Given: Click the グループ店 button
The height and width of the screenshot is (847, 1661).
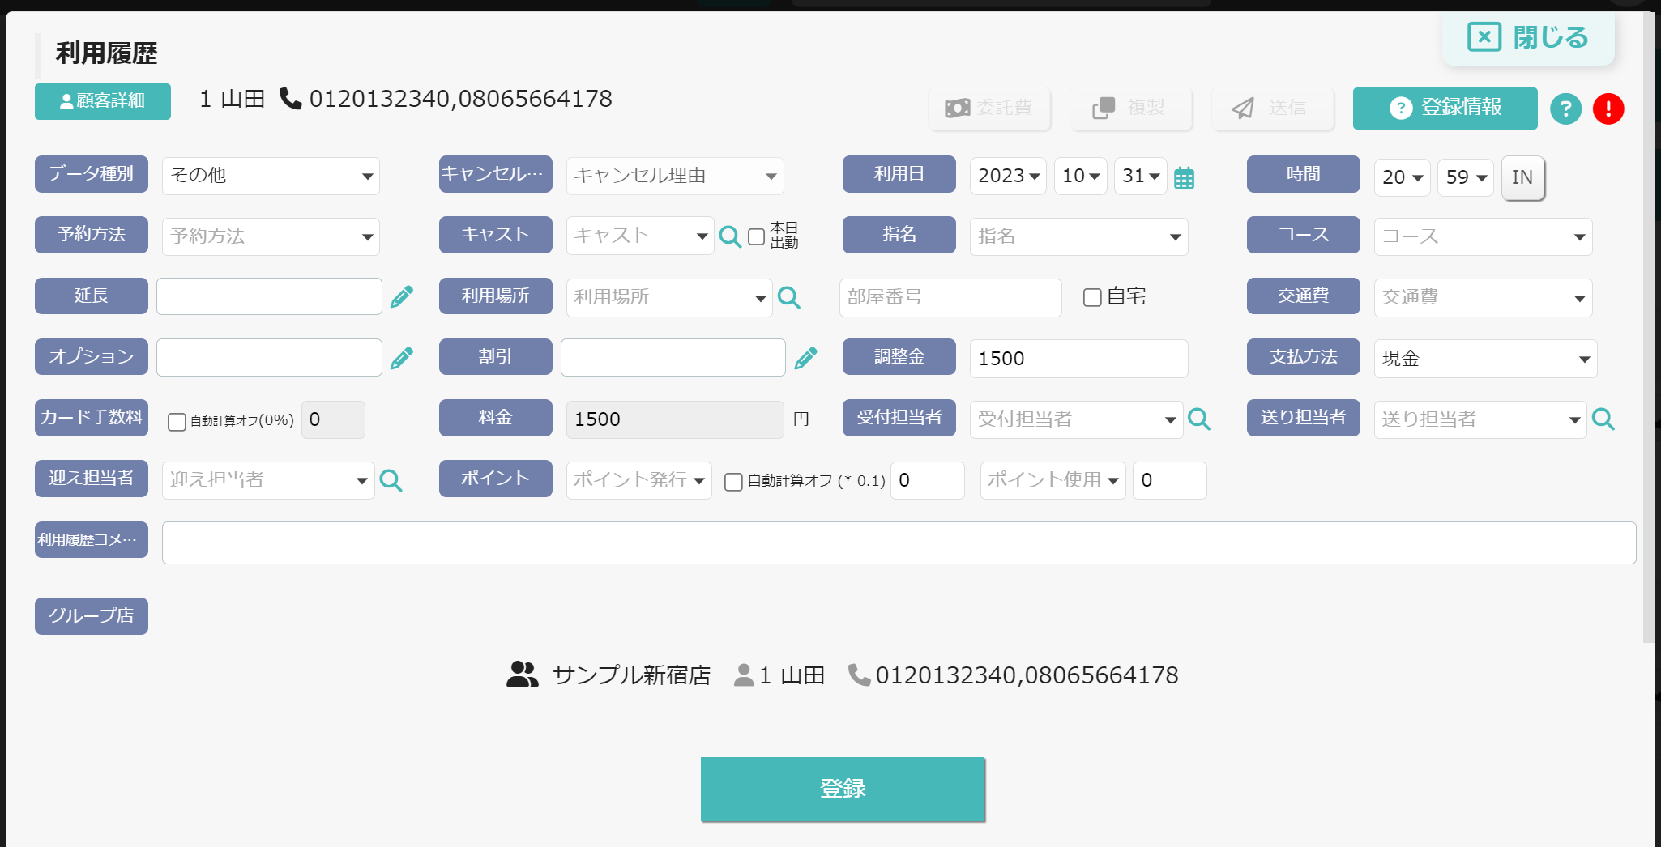Looking at the screenshot, I should coord(92,615).
